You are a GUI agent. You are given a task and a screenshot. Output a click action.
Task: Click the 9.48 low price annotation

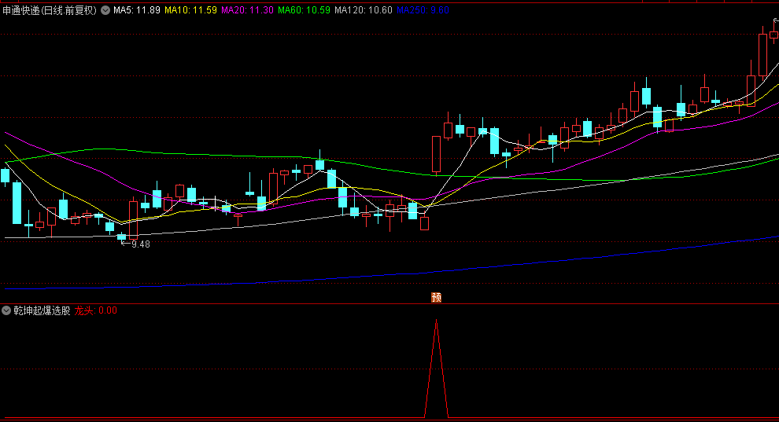pos(140,244)
